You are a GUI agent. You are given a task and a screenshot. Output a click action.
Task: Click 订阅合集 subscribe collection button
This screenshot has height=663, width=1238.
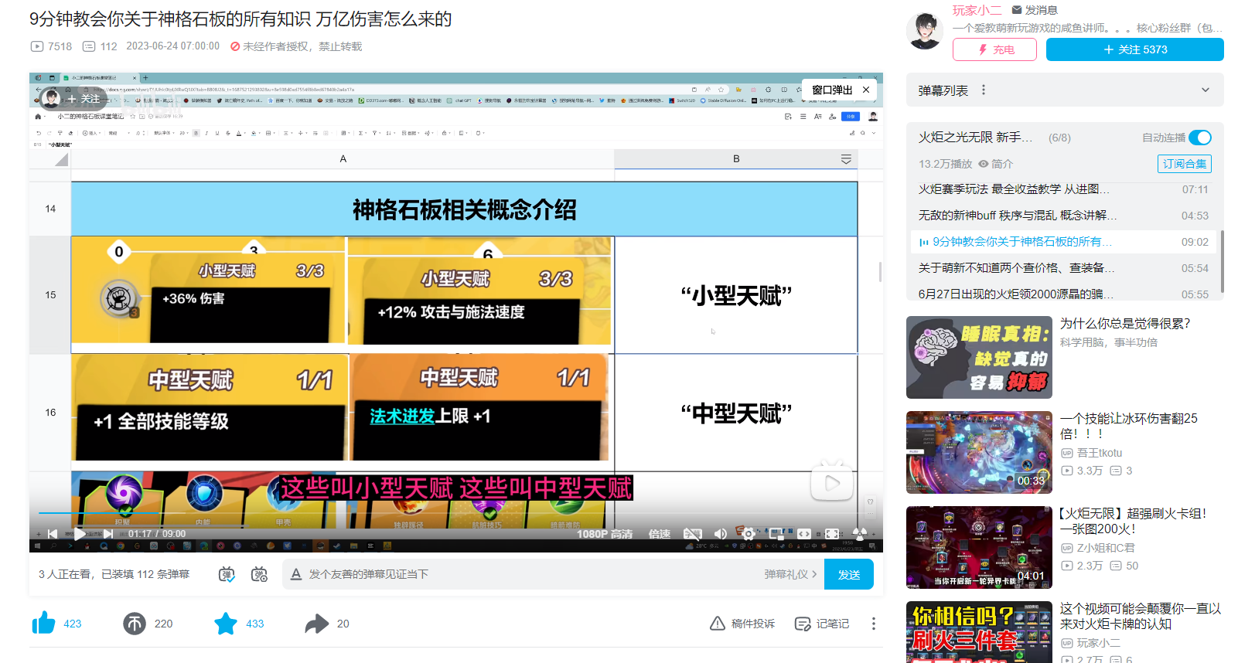[x=1185, y=164]
